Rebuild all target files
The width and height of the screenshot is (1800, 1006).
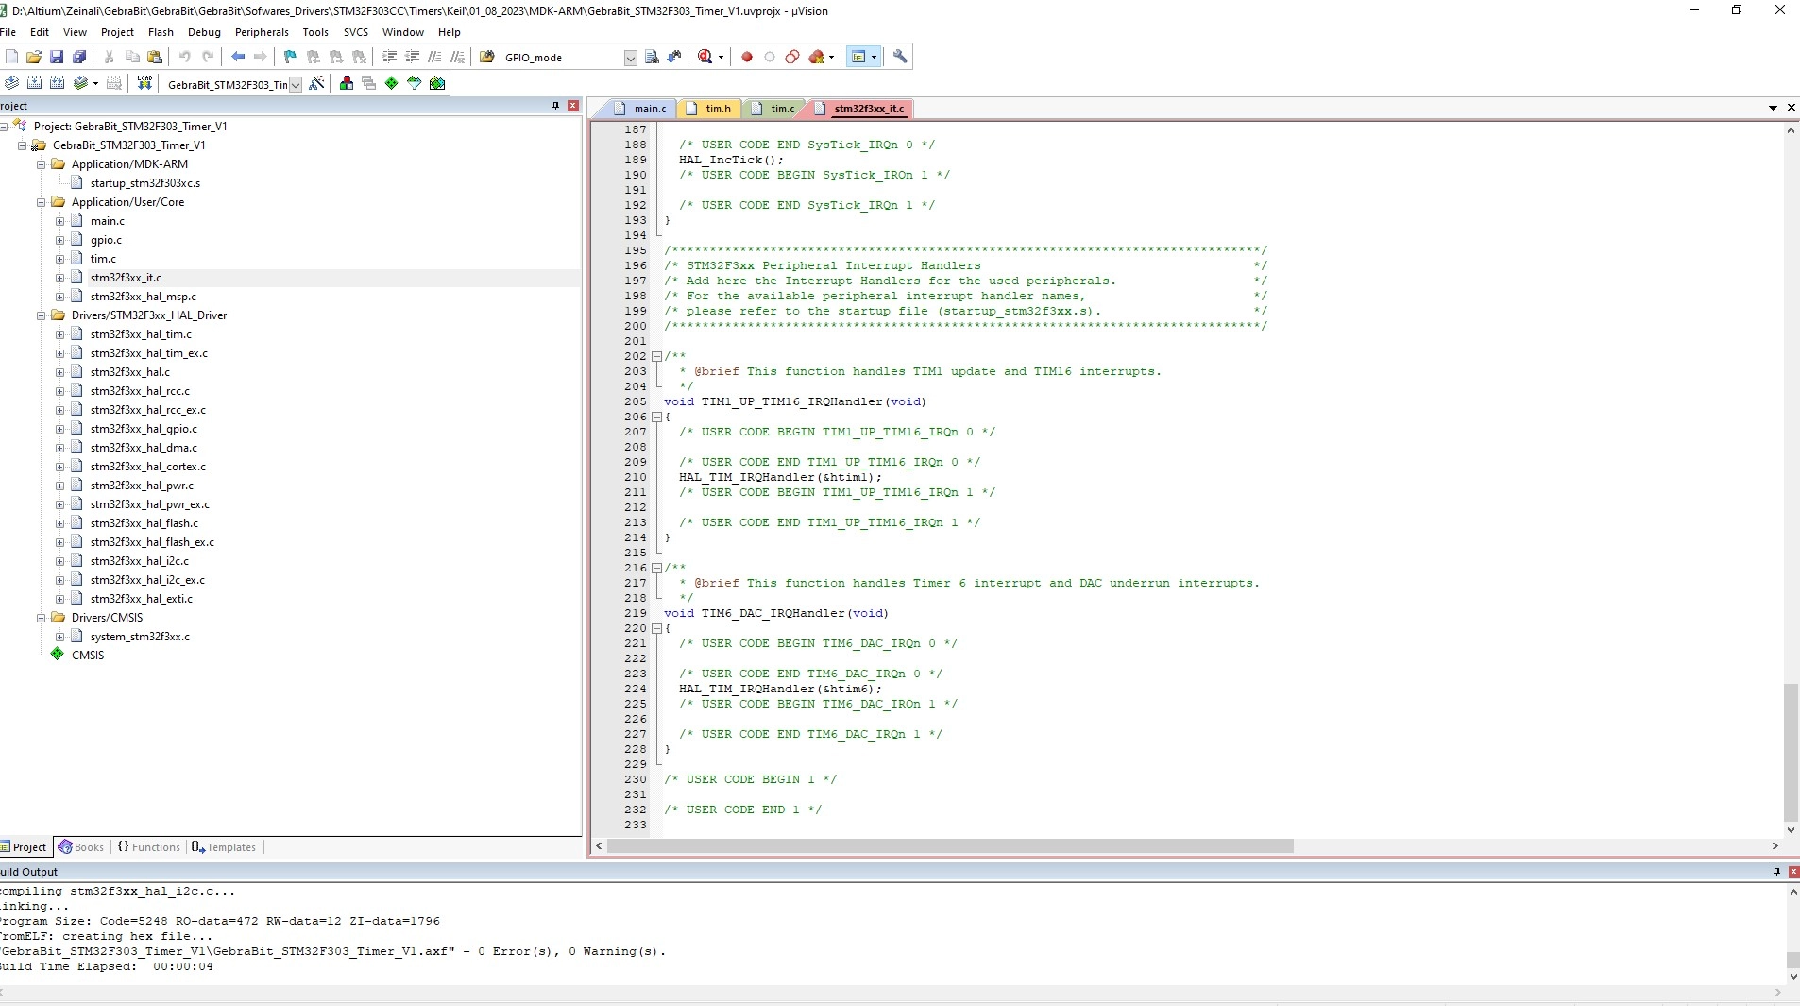point(57,83)
